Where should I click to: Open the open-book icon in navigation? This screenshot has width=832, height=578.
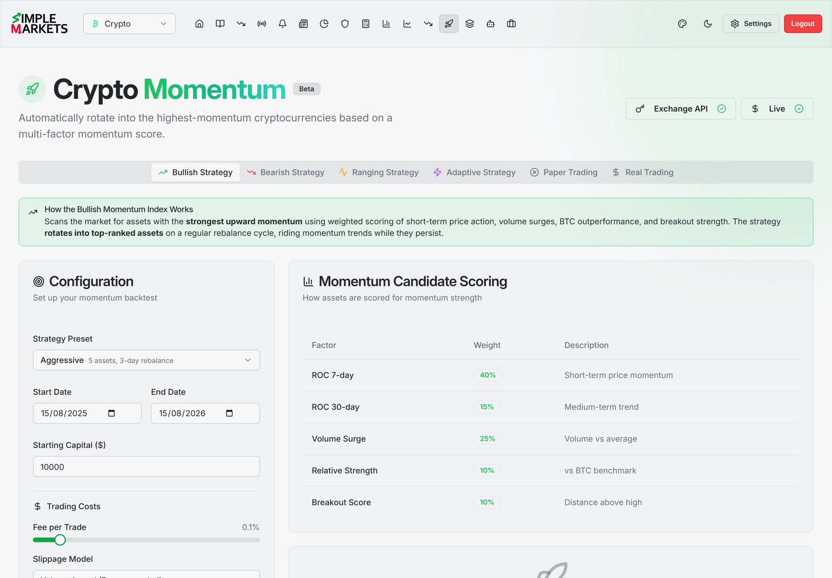[x=220, y=24]
